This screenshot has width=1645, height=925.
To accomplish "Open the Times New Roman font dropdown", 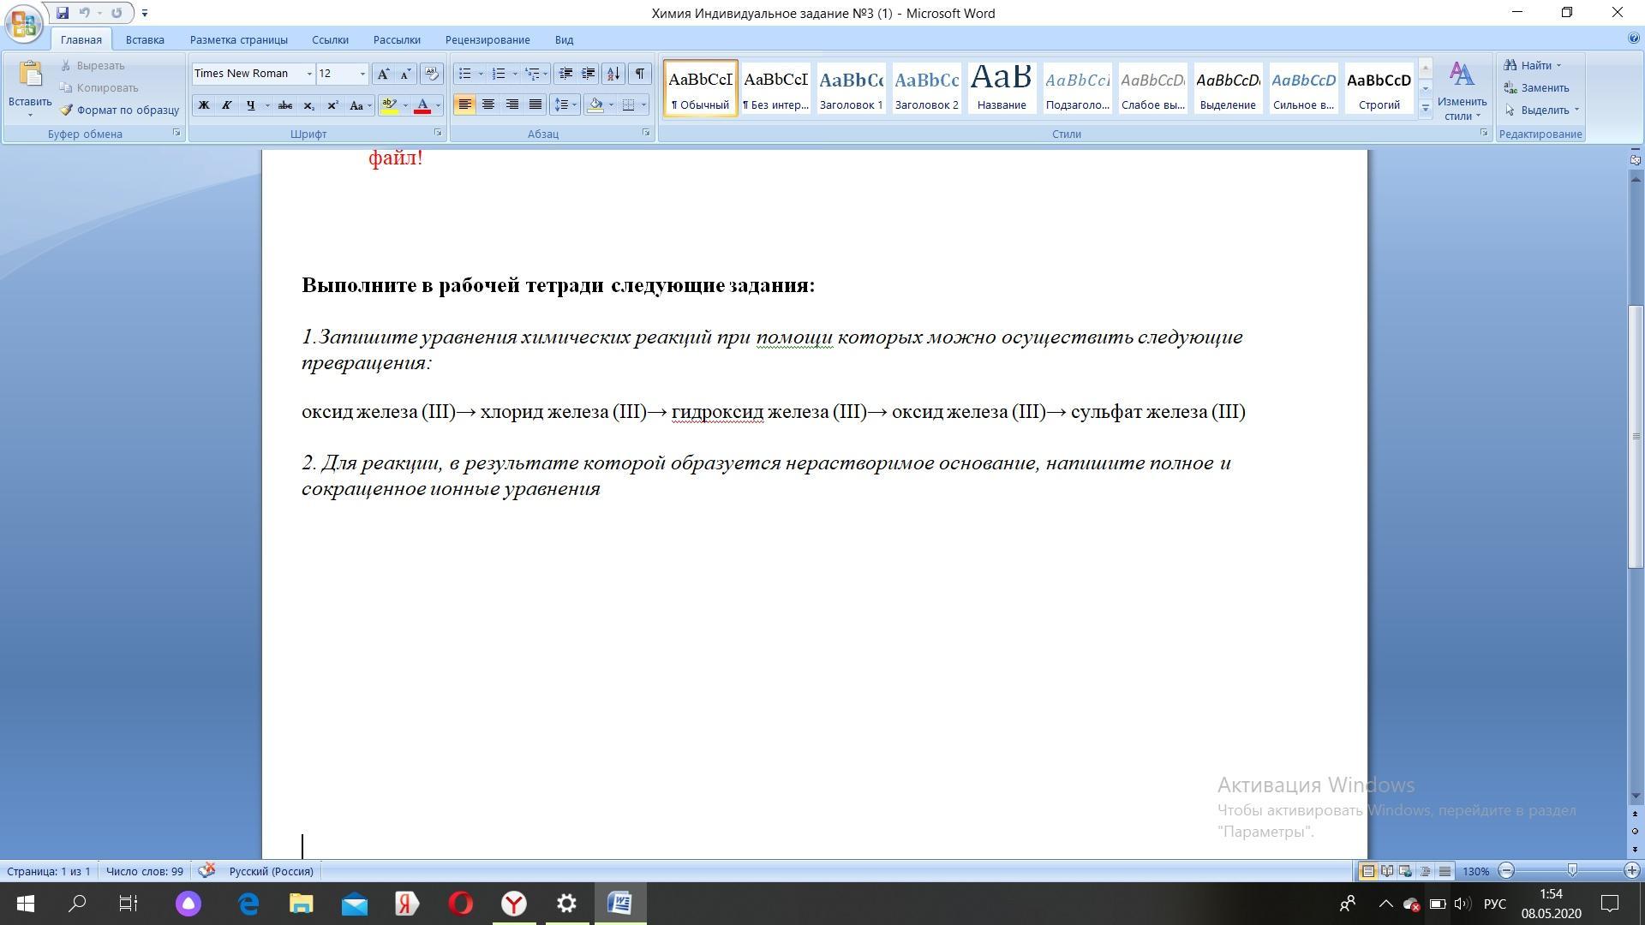I will point(309,74).
